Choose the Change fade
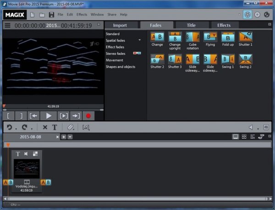This screenshot has width=275, height=210. click(x=157, y=39)
